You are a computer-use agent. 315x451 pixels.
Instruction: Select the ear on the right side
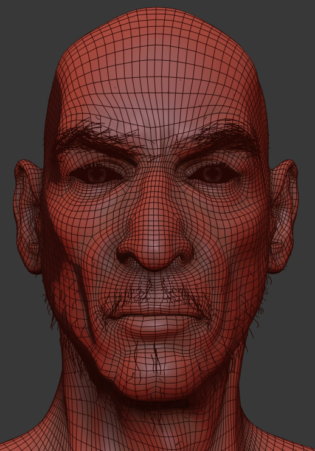click(283, 216)
